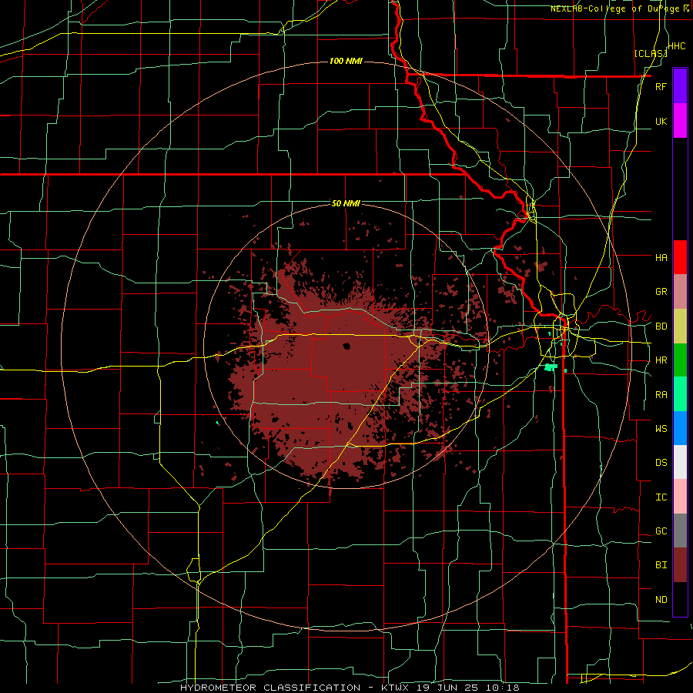The height and width of the screenshot is (693, 693).
Task: Click the RF legend label
Action: point(661,87)
